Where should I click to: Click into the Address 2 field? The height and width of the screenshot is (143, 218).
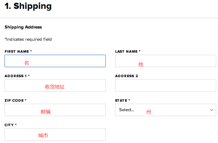(x=165, y=85)
